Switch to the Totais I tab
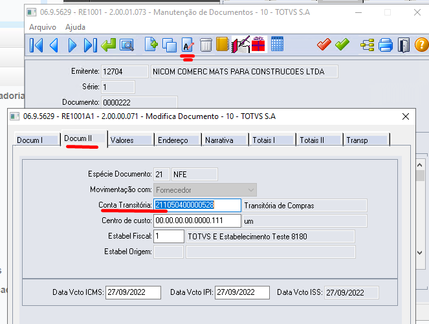This screenshot has width=429, height=324. coord(273,140)
